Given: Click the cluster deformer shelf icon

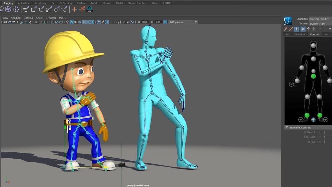Looking at the screenshot, I should coord(16,9).
